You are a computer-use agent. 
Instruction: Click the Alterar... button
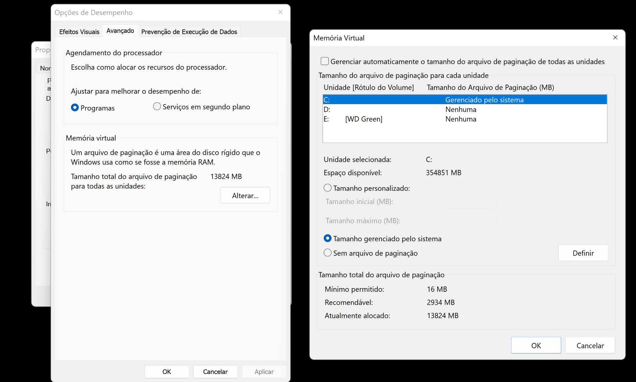point(245,195)
